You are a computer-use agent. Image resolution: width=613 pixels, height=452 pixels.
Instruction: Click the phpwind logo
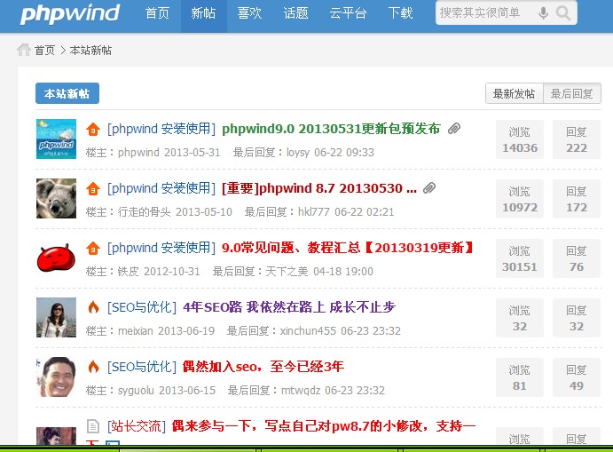[x=69, y=14]
